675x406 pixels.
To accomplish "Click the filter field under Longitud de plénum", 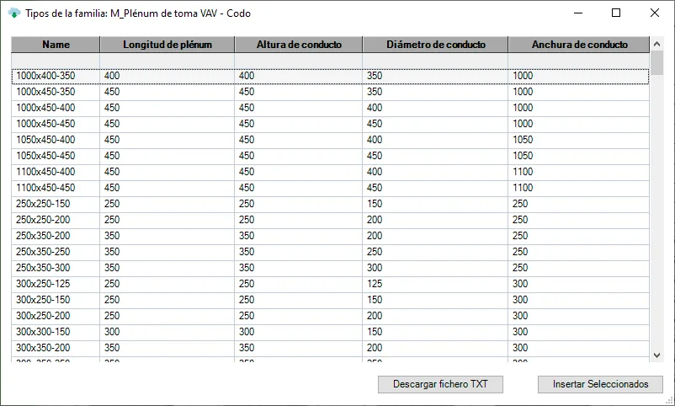I will [x=167, y=61].
